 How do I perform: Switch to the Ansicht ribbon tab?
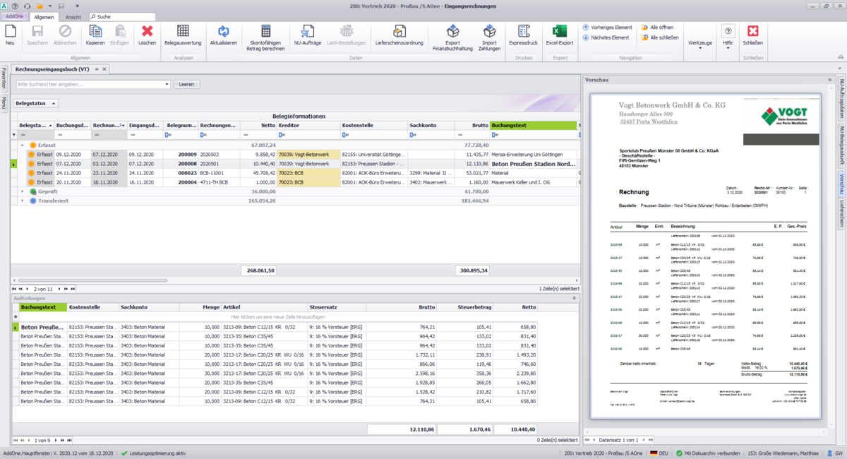click(73, 16)
